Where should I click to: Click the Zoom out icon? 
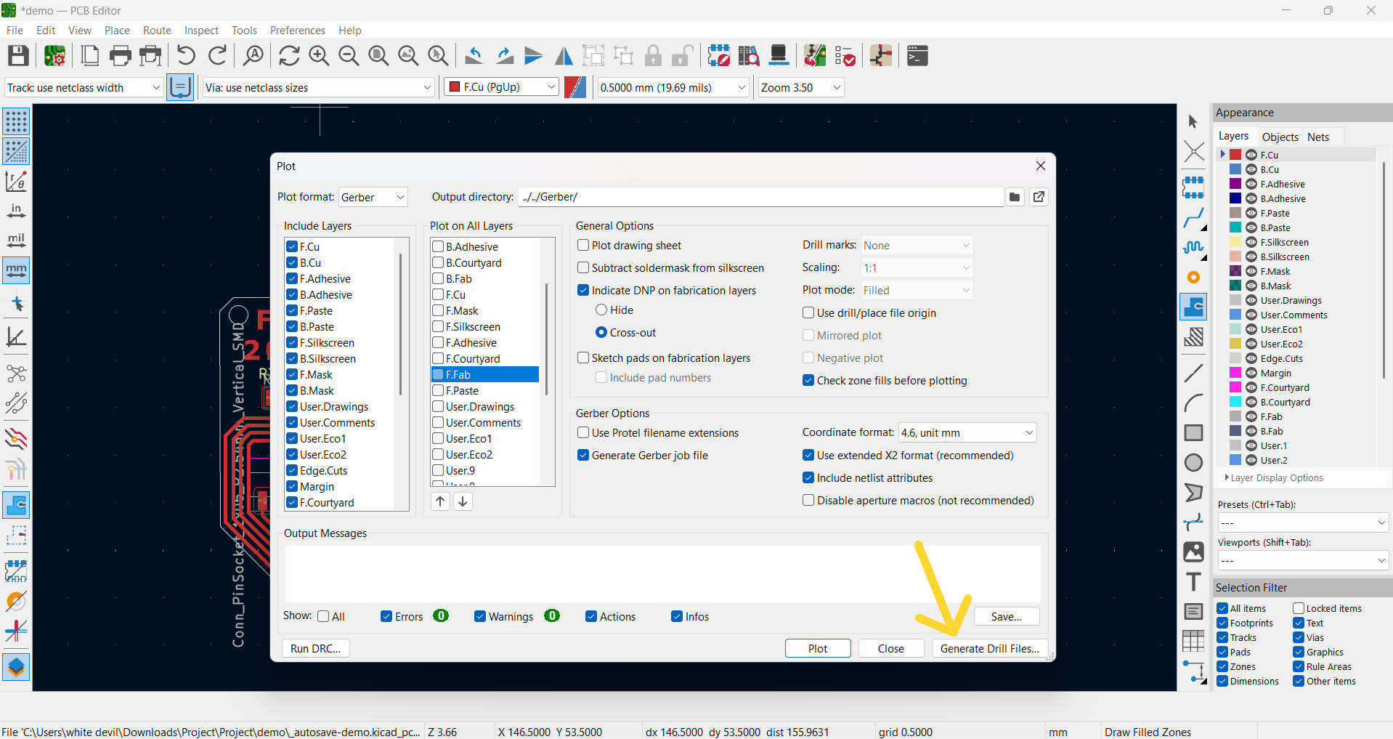click(x=349, y=56)
